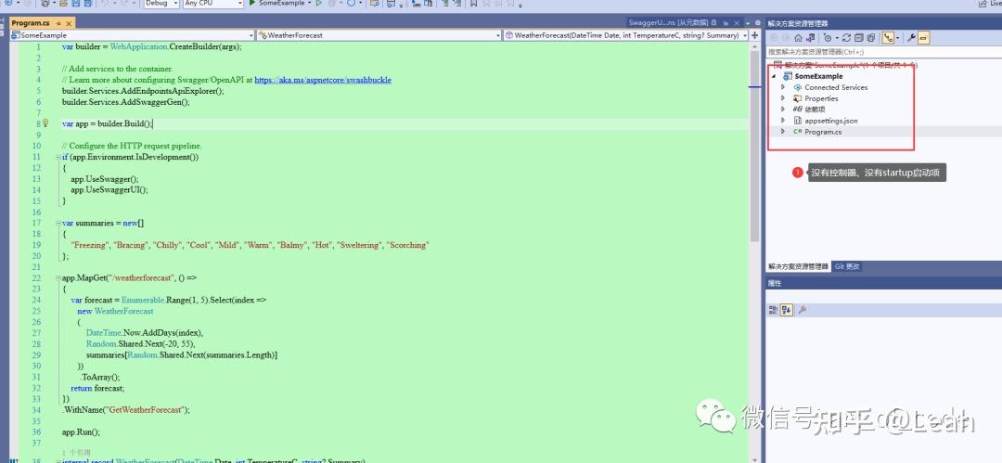Open dropdown arrow next to the git-branch view icon
1002x463 pixels.
tap(898, 38)
